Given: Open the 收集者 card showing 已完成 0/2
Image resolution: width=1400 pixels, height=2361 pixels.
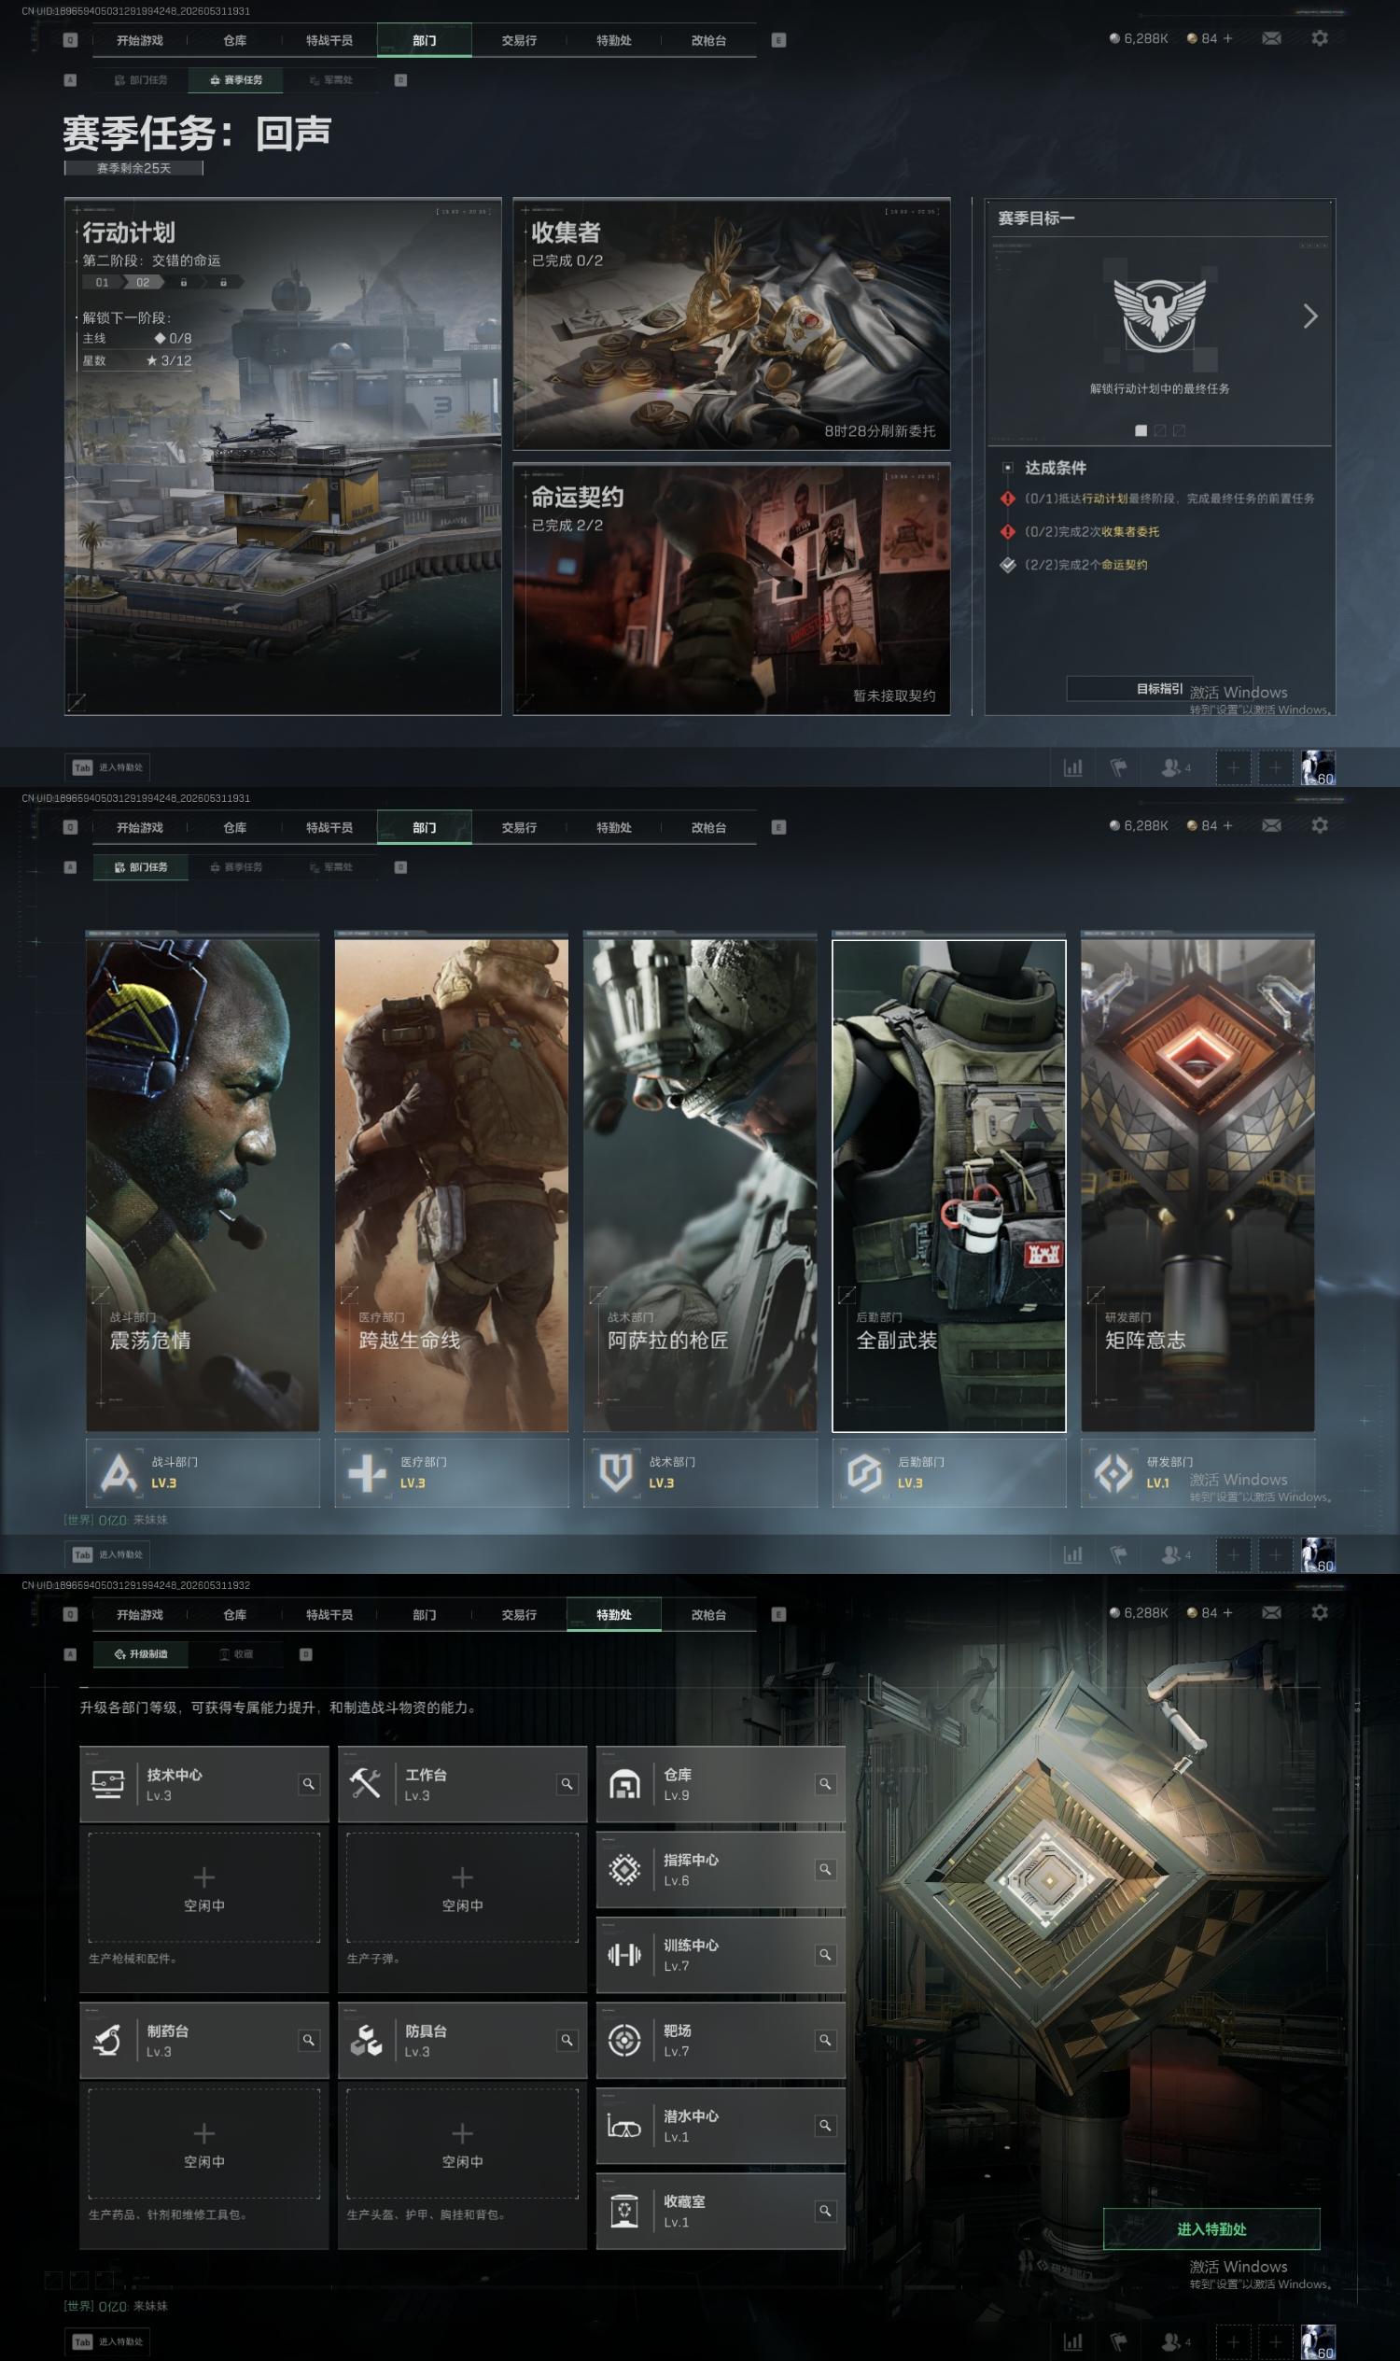Looking at the screenshot, I should click(731, 324).
